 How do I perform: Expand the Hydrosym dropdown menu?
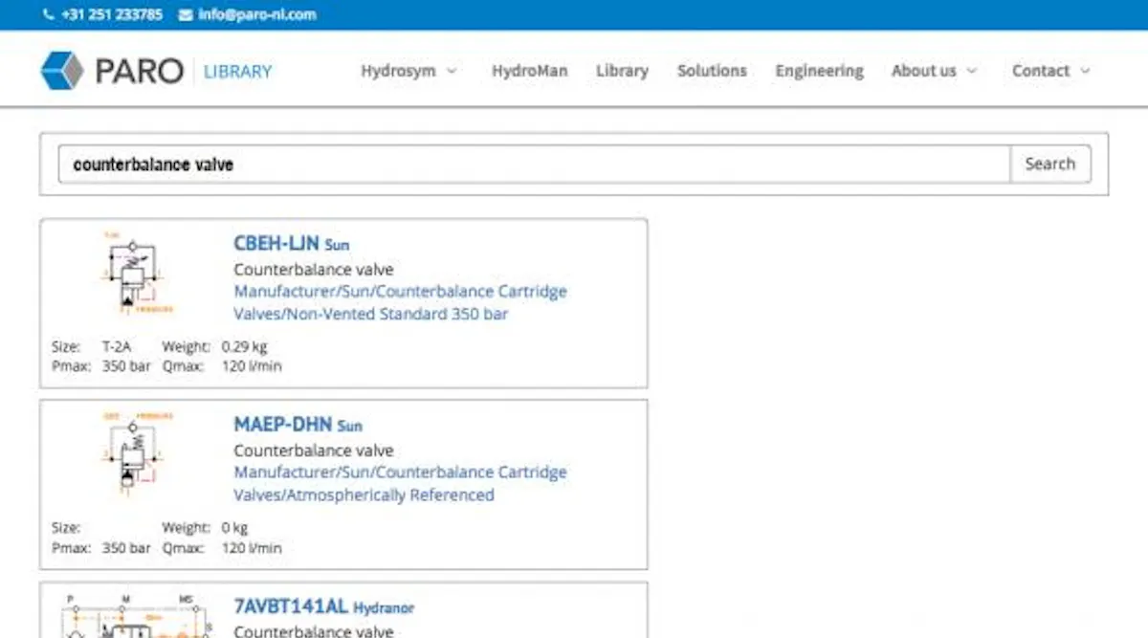(408, 71)
